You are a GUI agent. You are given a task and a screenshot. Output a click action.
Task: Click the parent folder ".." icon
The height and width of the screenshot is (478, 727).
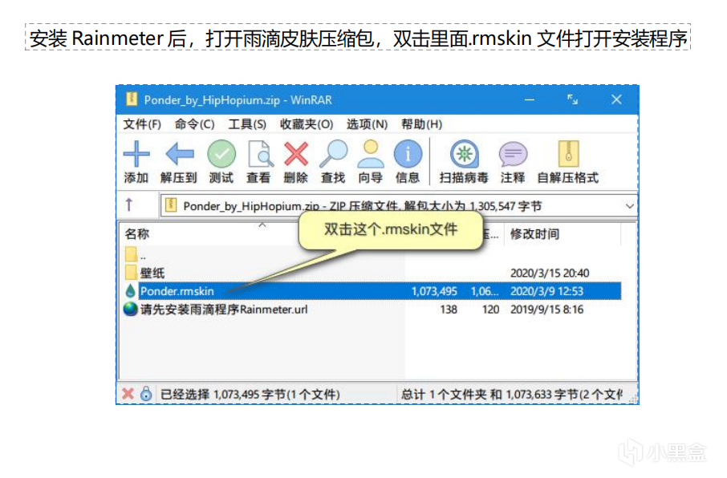(132, 254)
